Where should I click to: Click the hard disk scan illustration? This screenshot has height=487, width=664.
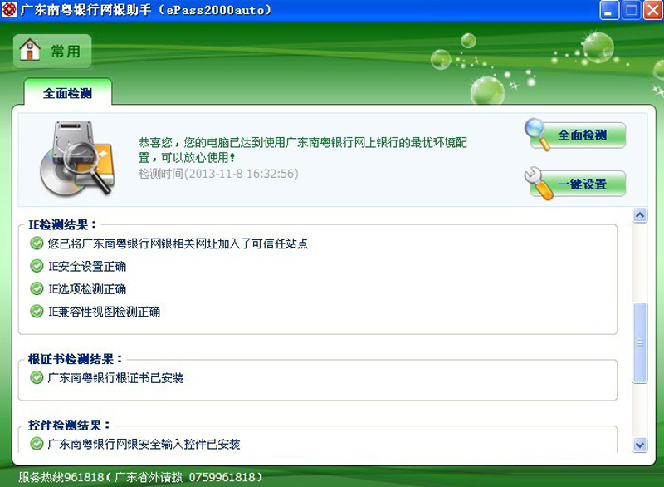click(77, 158)
